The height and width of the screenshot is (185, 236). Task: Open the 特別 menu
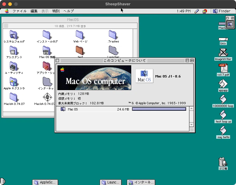[56, 11]
